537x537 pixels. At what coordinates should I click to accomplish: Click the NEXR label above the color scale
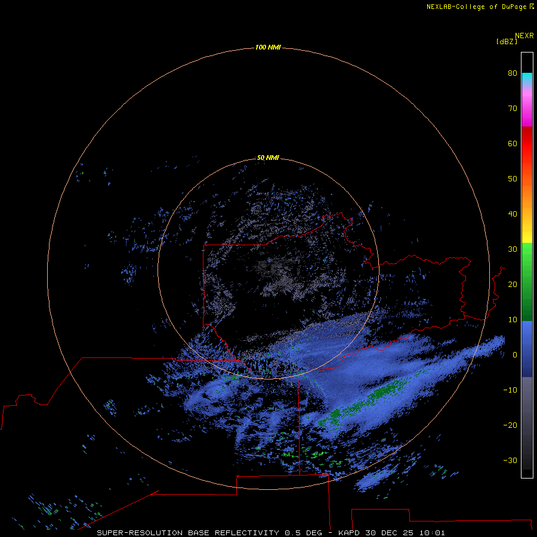[x=524, y=36]
